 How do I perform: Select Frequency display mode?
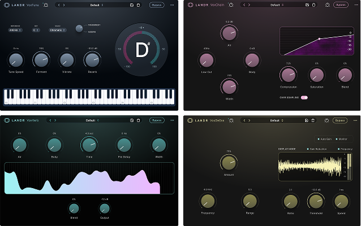345,149
